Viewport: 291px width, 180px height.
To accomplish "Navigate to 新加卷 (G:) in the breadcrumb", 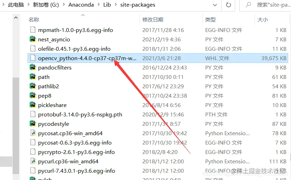I will click(46, 5).
